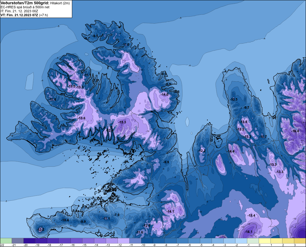Viewport: 306px width, 247px height.
Task: Click the -16.4 temperature label on the map
Action: coord(295,131)
